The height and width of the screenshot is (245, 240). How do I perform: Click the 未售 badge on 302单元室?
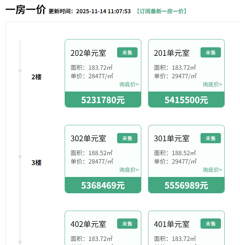[x=127, y=138]
